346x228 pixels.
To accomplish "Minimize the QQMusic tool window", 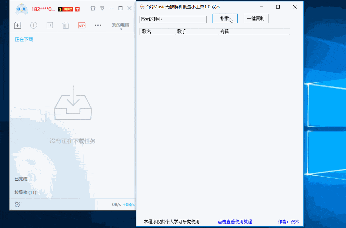I will [x=261, y=7].
